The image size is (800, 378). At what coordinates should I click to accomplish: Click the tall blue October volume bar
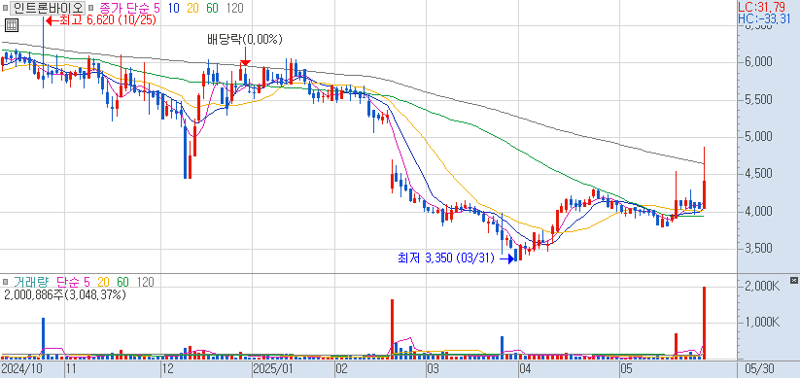[x=44, y=338]
